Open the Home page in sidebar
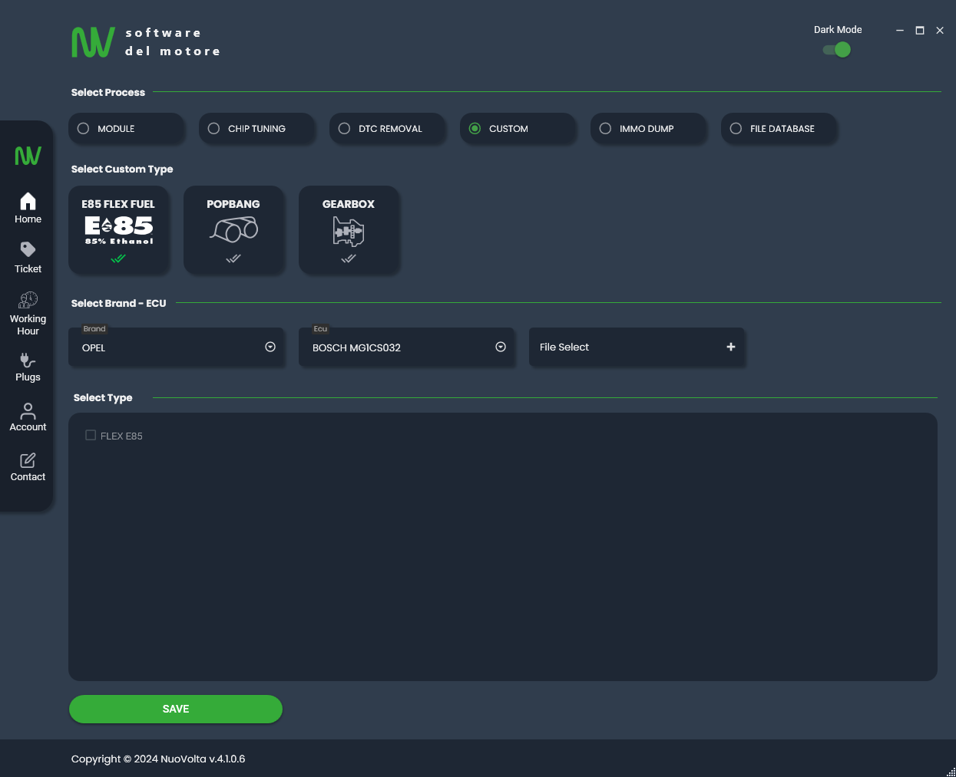 (x=28, y=208)
